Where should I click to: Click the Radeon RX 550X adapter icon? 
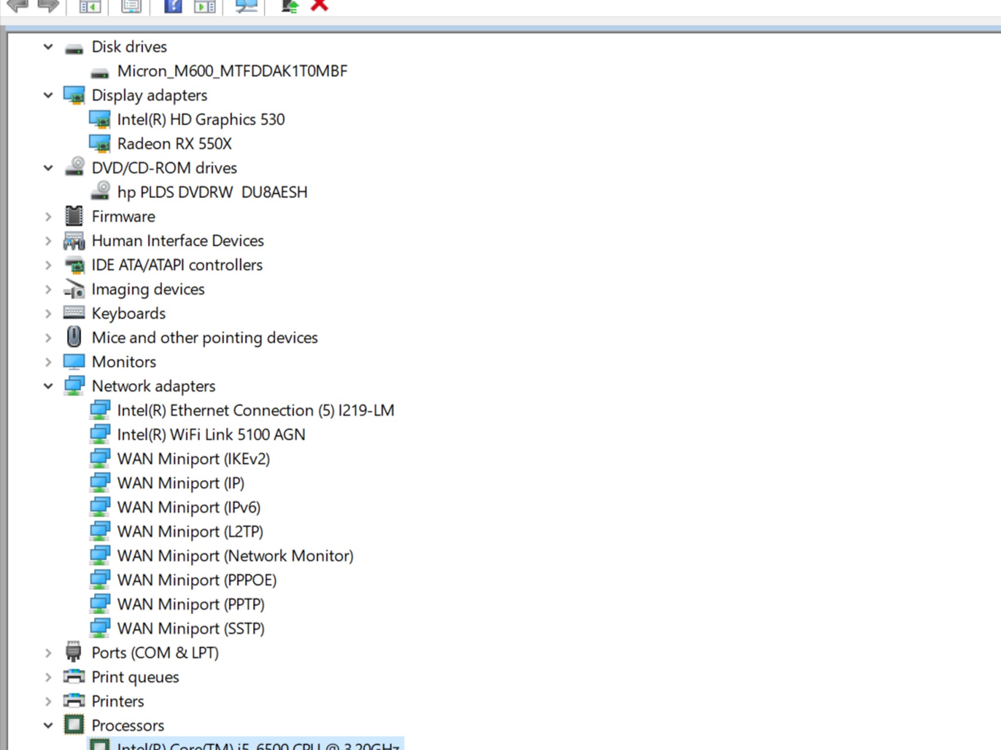100,144
